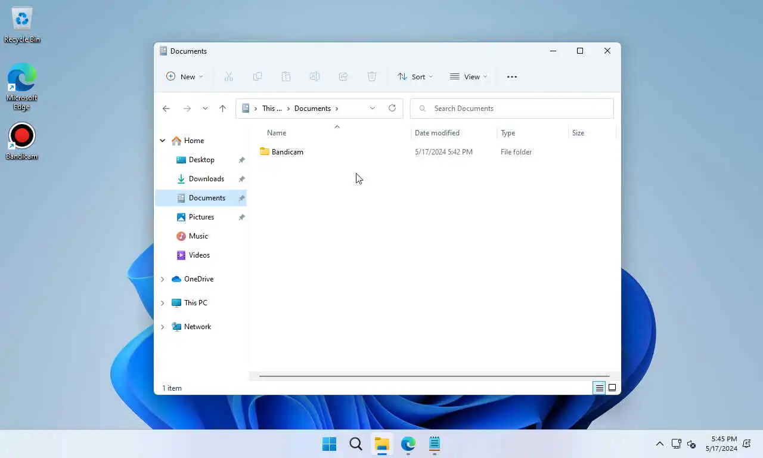The width and height of the screenshot is (763, 458).
Task: Click the Paste clipboard icon
Action: pos(286,76)
